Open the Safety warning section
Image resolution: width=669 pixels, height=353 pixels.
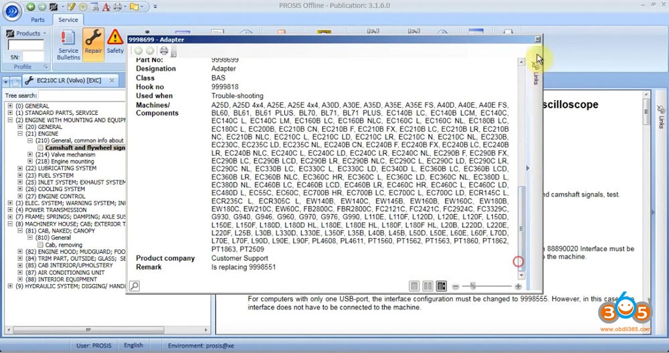pyautogui.click(x=115, y=43)
